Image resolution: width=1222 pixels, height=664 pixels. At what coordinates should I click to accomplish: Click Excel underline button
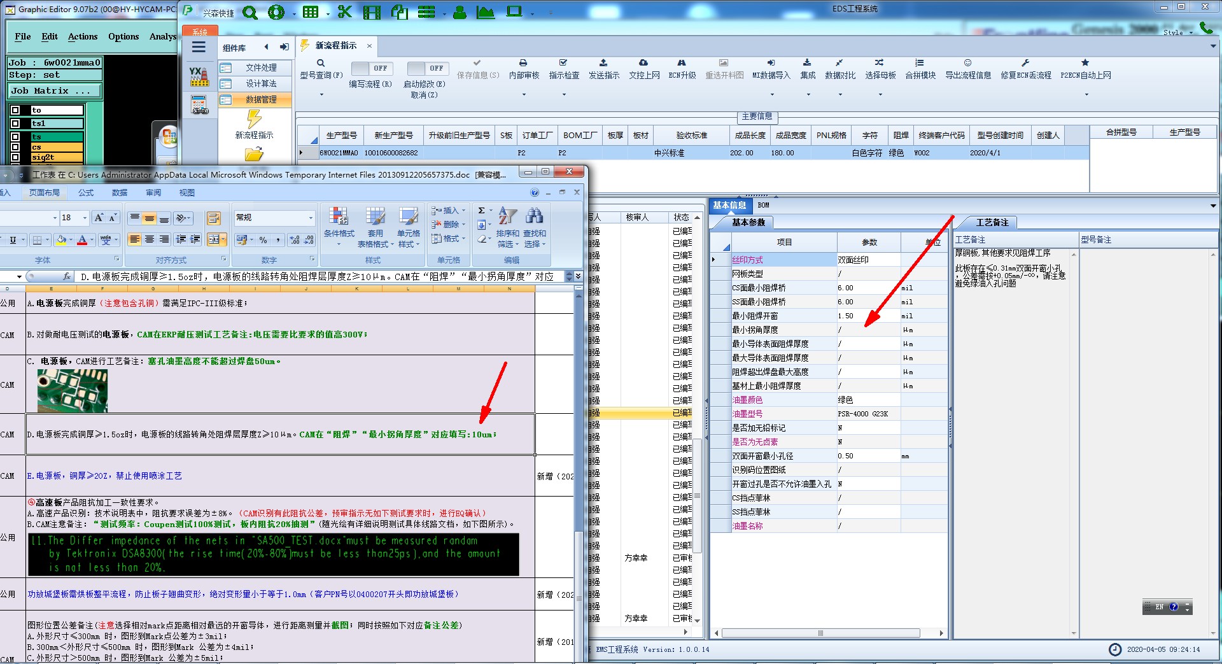(x=13, y=240)
